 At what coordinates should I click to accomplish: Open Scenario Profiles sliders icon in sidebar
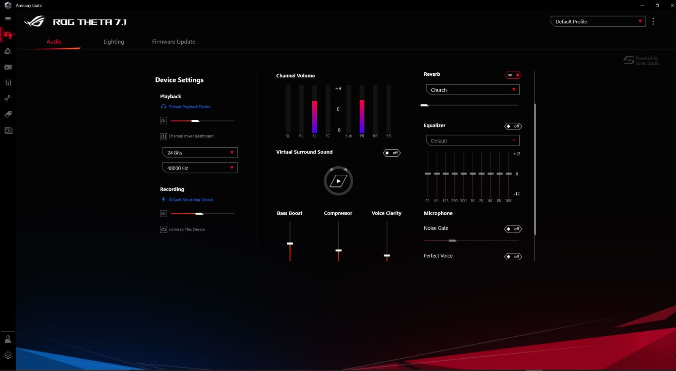point(8,82)
